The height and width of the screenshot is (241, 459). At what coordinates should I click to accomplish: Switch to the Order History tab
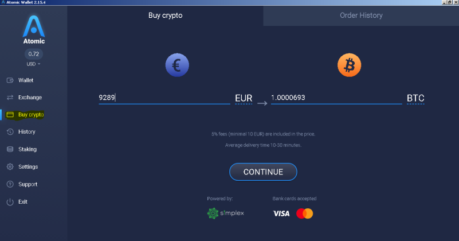[x=361, y=15]
